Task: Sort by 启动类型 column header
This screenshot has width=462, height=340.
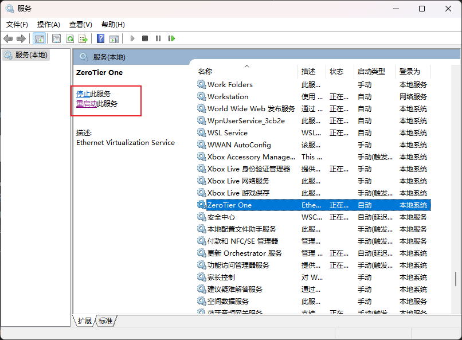Action: pos(371,72)
